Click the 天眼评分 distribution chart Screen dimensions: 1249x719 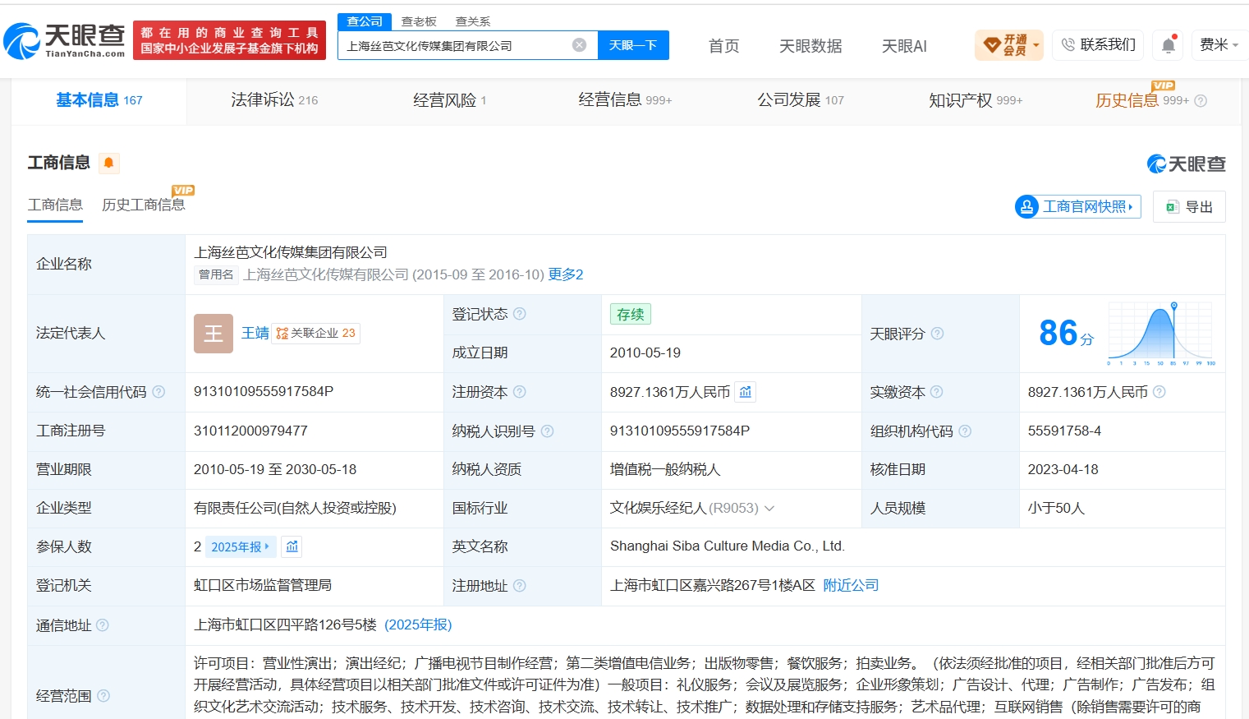tap(1161, 334)
